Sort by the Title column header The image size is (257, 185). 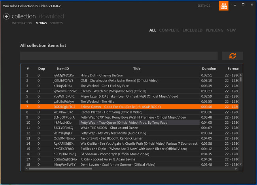pyautogui.click(x=137, y=69)
